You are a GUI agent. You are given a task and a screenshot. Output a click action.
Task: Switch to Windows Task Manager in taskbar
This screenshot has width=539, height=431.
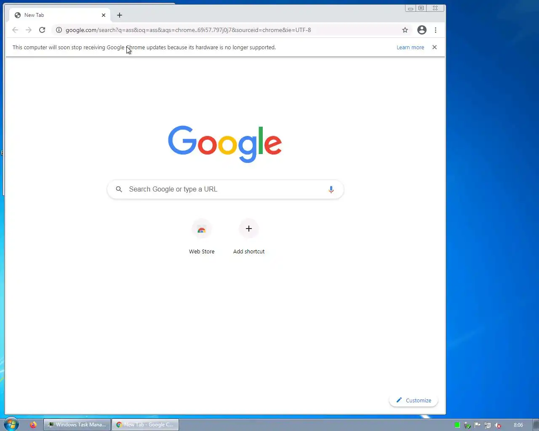coord(77,425)
